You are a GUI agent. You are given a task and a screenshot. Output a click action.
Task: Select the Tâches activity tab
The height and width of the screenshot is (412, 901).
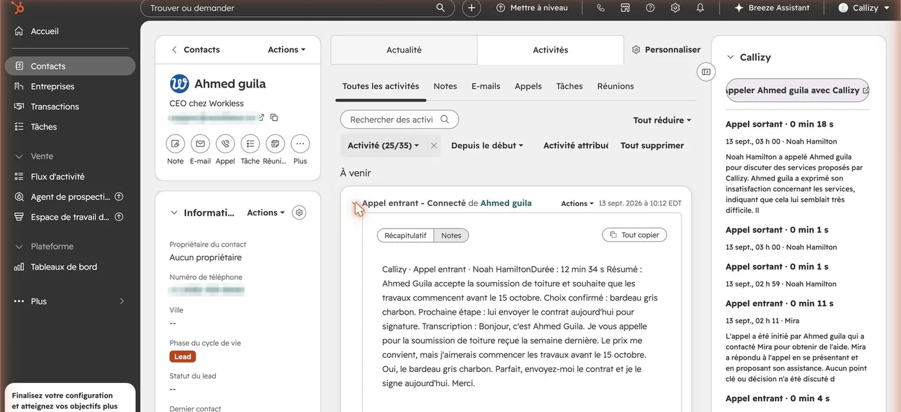point(570,86)
